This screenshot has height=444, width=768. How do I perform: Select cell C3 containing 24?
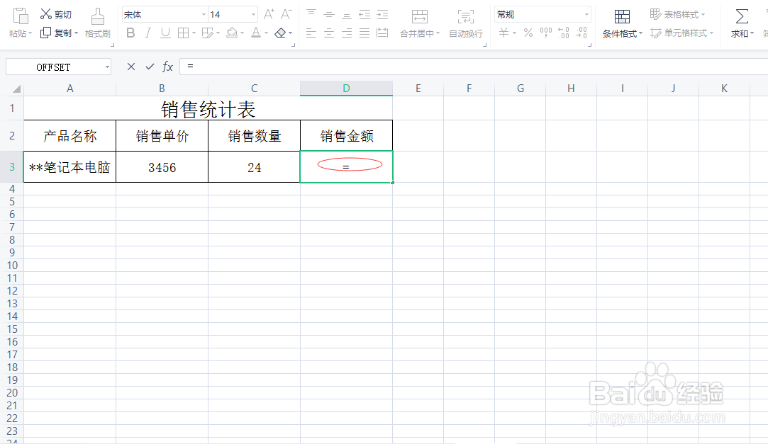(254, 167)
